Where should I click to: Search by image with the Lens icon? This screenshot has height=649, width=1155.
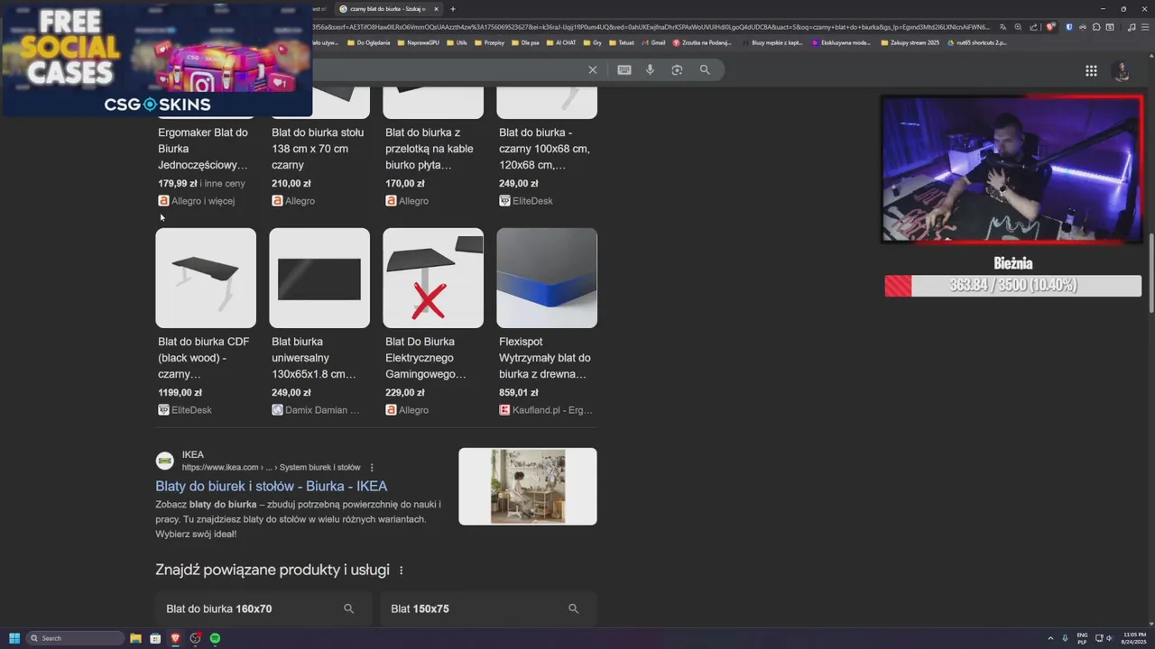[x=677, y=69]
